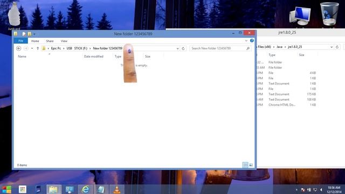Screen dimensions: 345x194
Task: Click jre1.8.0_25 breadcrumb segment in back window
Action: click(295, 47)
